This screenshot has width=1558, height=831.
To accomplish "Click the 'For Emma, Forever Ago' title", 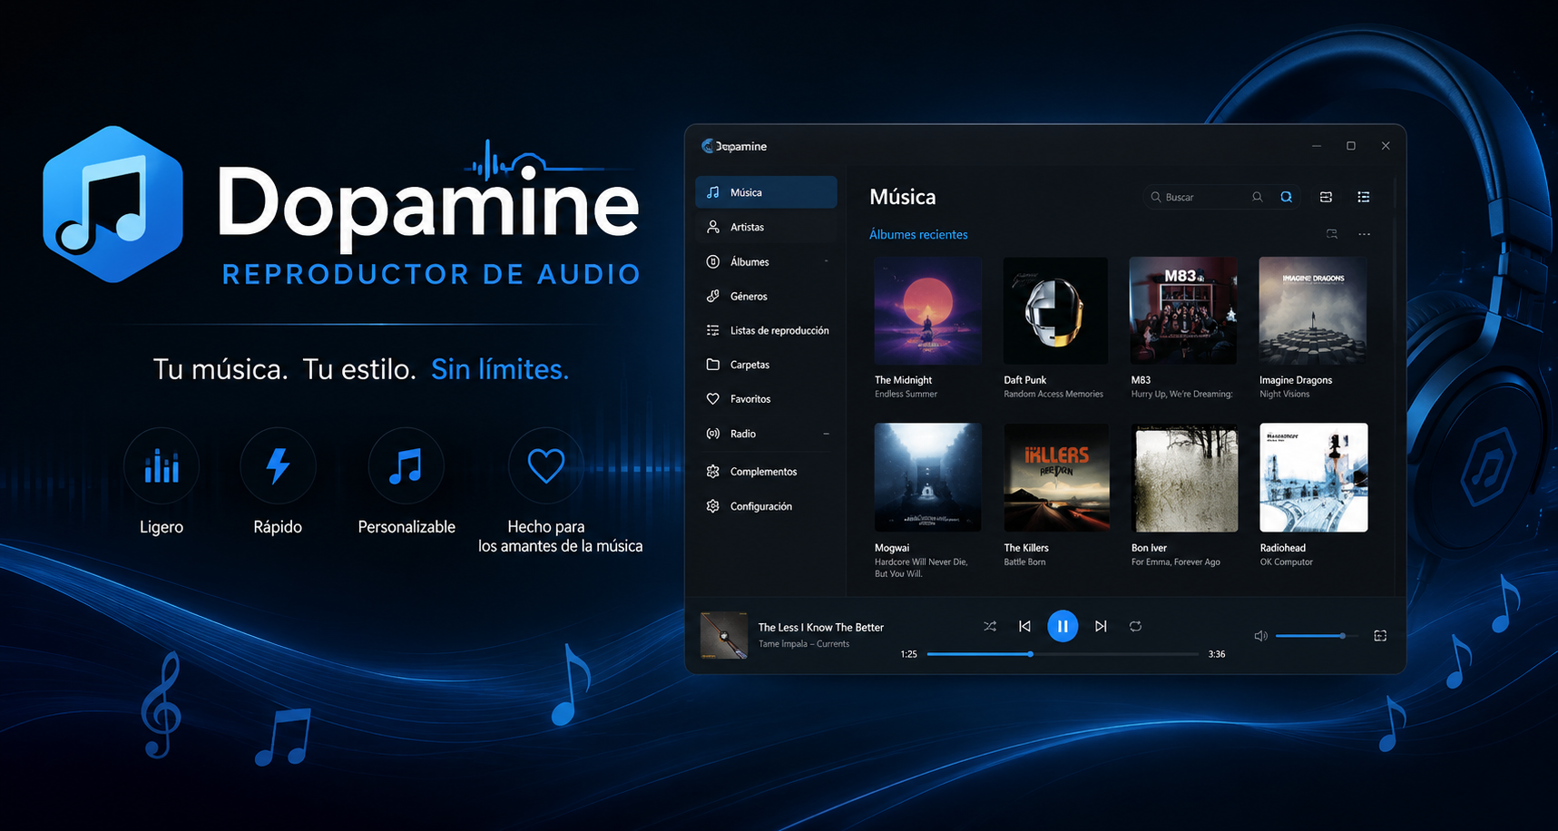I will [1176, 562].
